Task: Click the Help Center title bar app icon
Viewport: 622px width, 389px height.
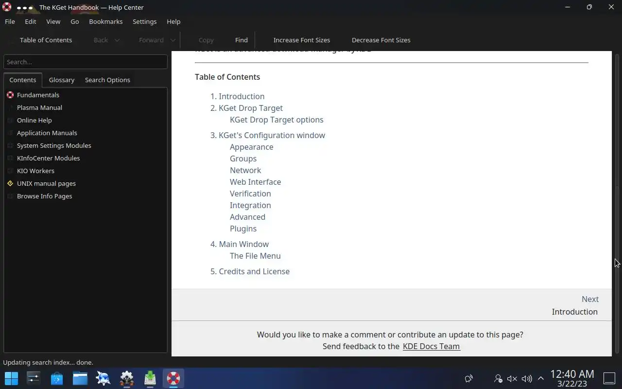Action: click(7, 7)
